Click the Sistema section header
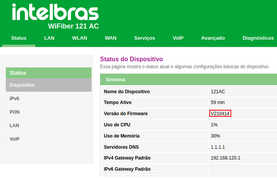The height and width of the screenshot is (178, 277). click(189, 79)
